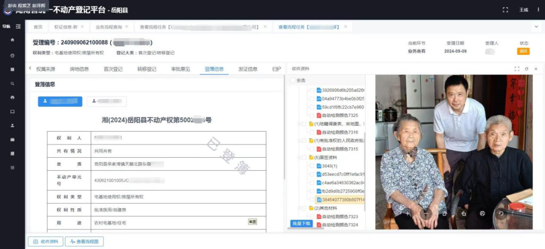Click the 批量下载 button
This screenshot has width=545, height=249.
(301, 223)
